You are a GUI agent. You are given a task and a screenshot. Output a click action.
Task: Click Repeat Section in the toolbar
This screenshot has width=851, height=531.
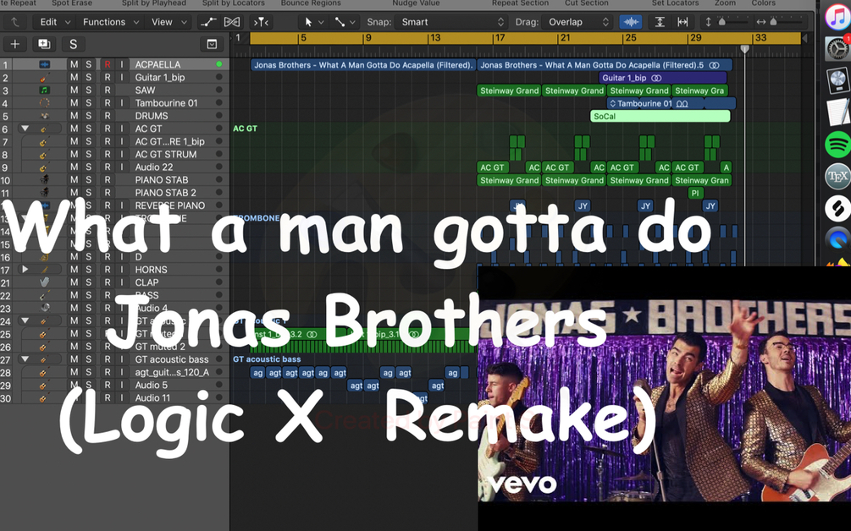[520, 3]
